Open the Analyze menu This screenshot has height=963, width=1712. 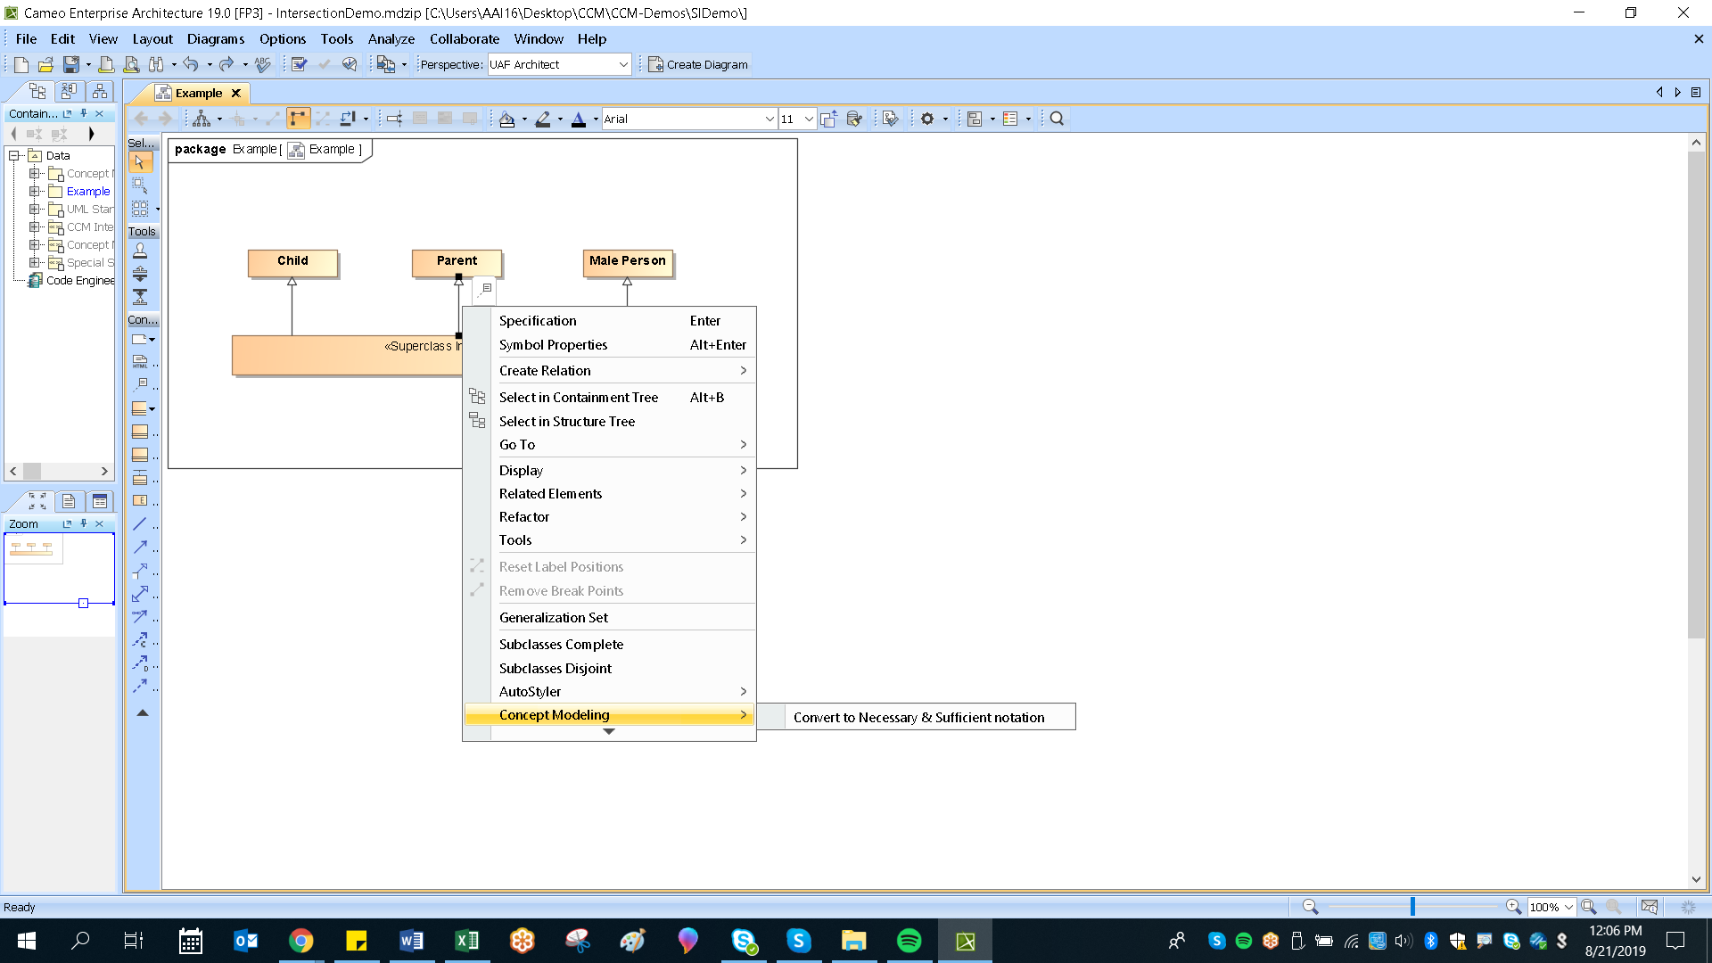click(391, 39)
